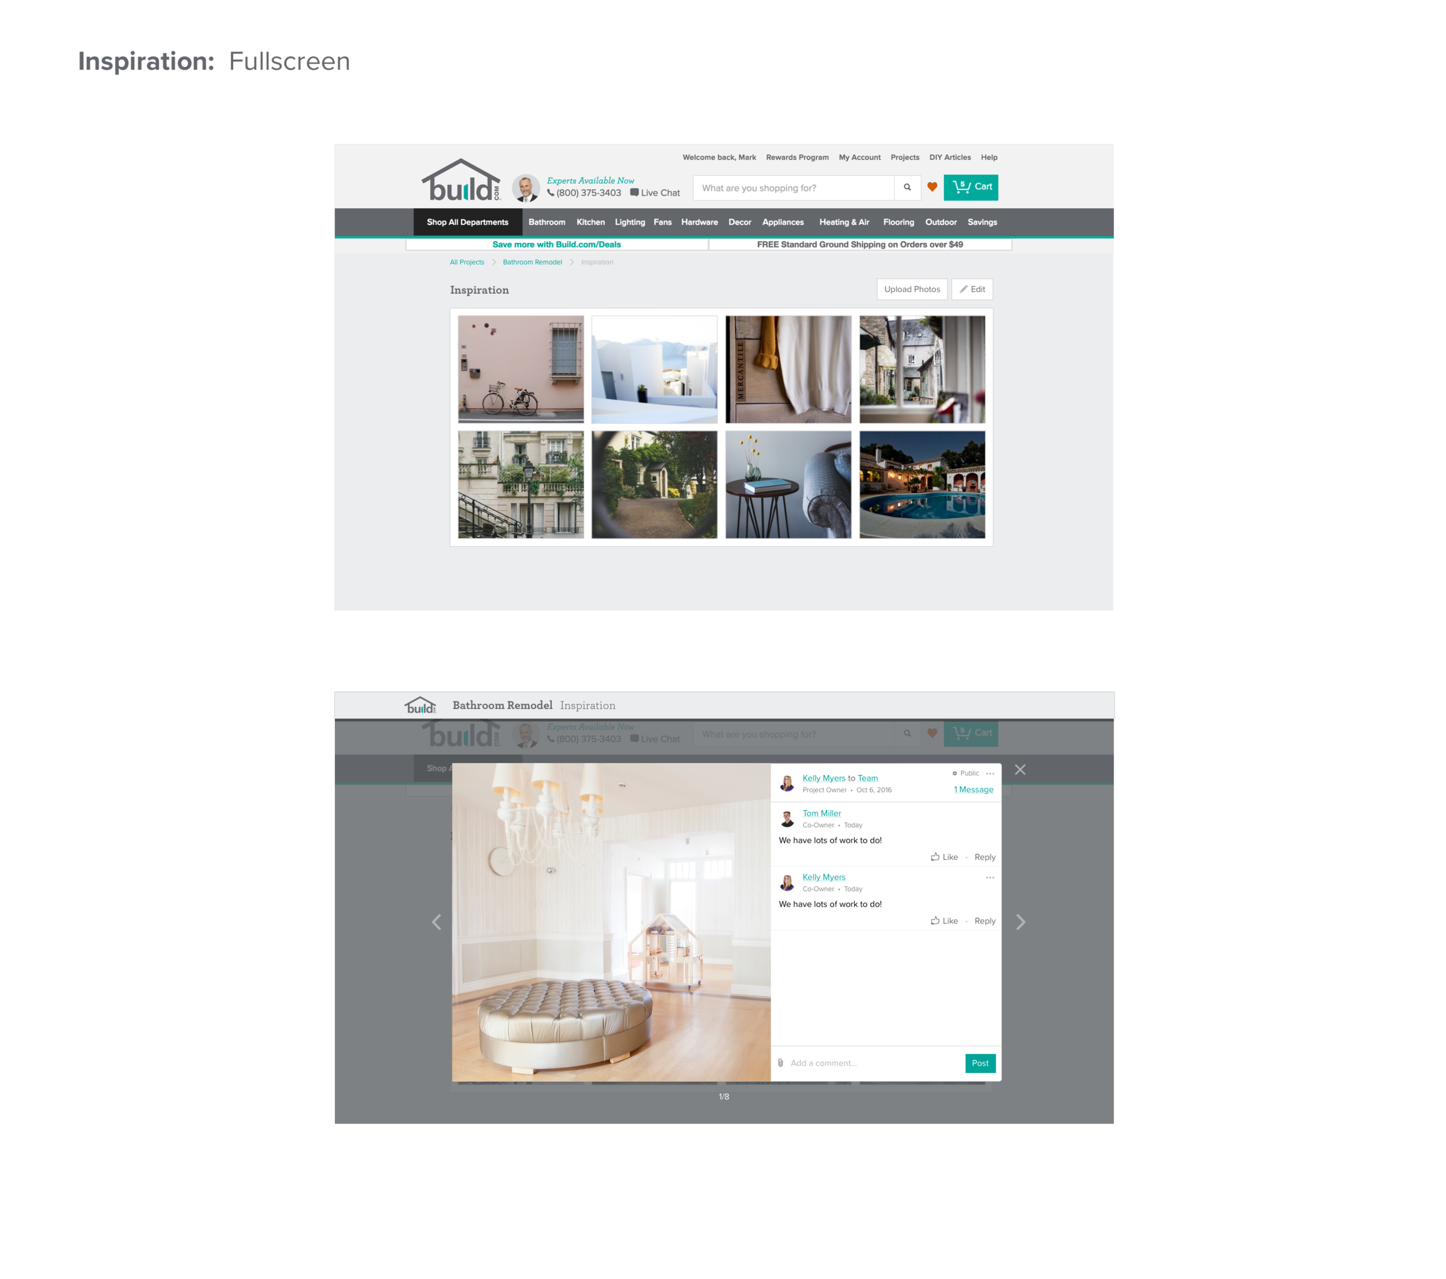The image size is (1446, 1279).
Task: Click the Rewards Program menu item
Action: pyautogui.click(x=795, y=158)
